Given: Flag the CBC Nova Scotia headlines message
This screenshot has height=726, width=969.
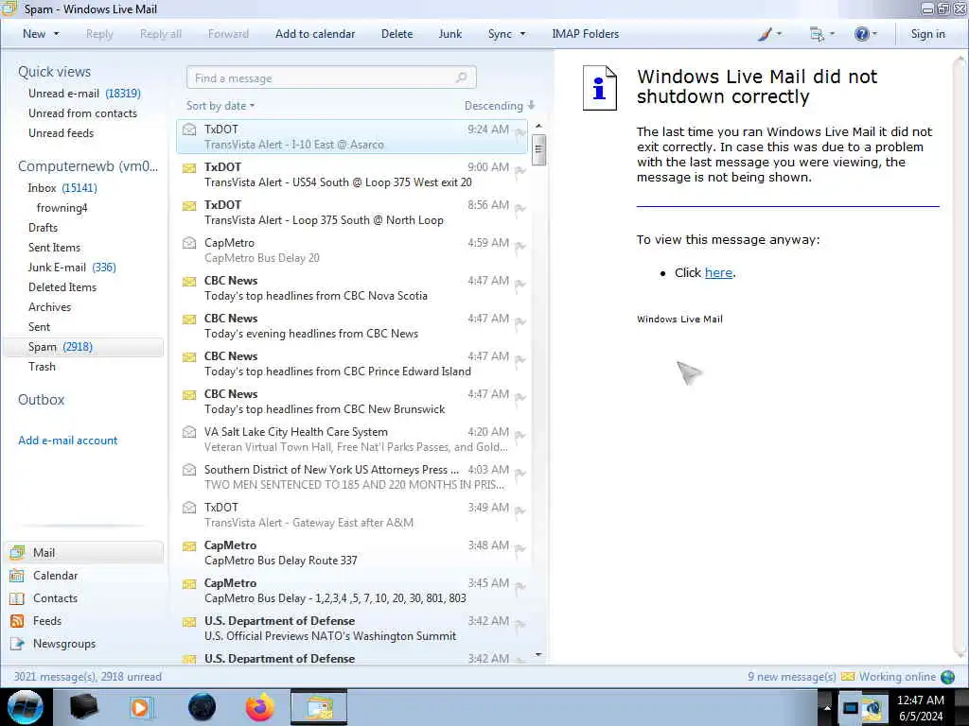Looking at the screenshot, I should coord(520,285).
